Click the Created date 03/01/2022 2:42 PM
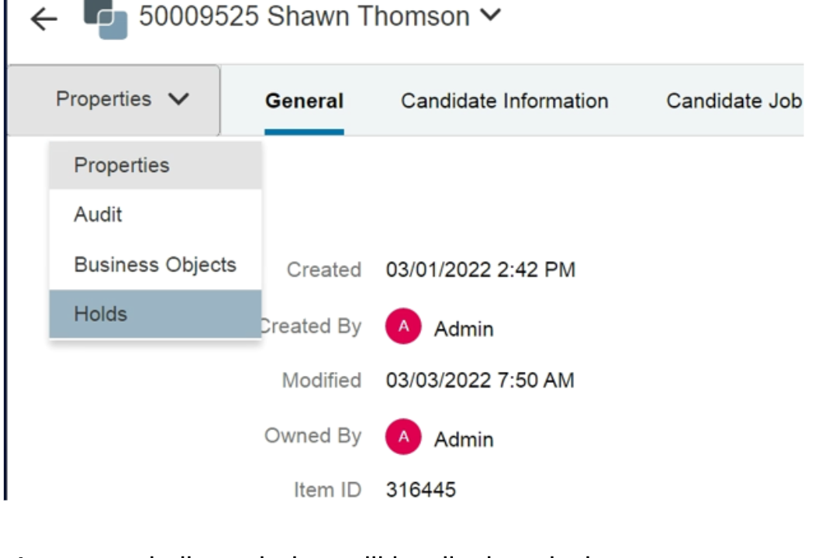Screen dimensions: 815x558 click(x=480, y=270)
